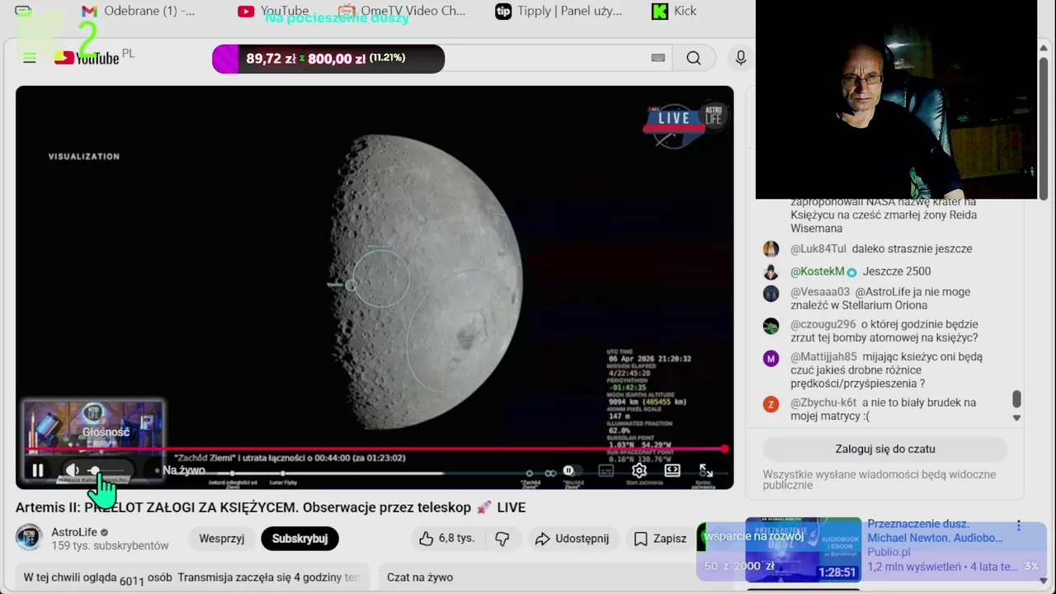Click @Zbychu-k6t avatar in chat

[x=771, y=404]
